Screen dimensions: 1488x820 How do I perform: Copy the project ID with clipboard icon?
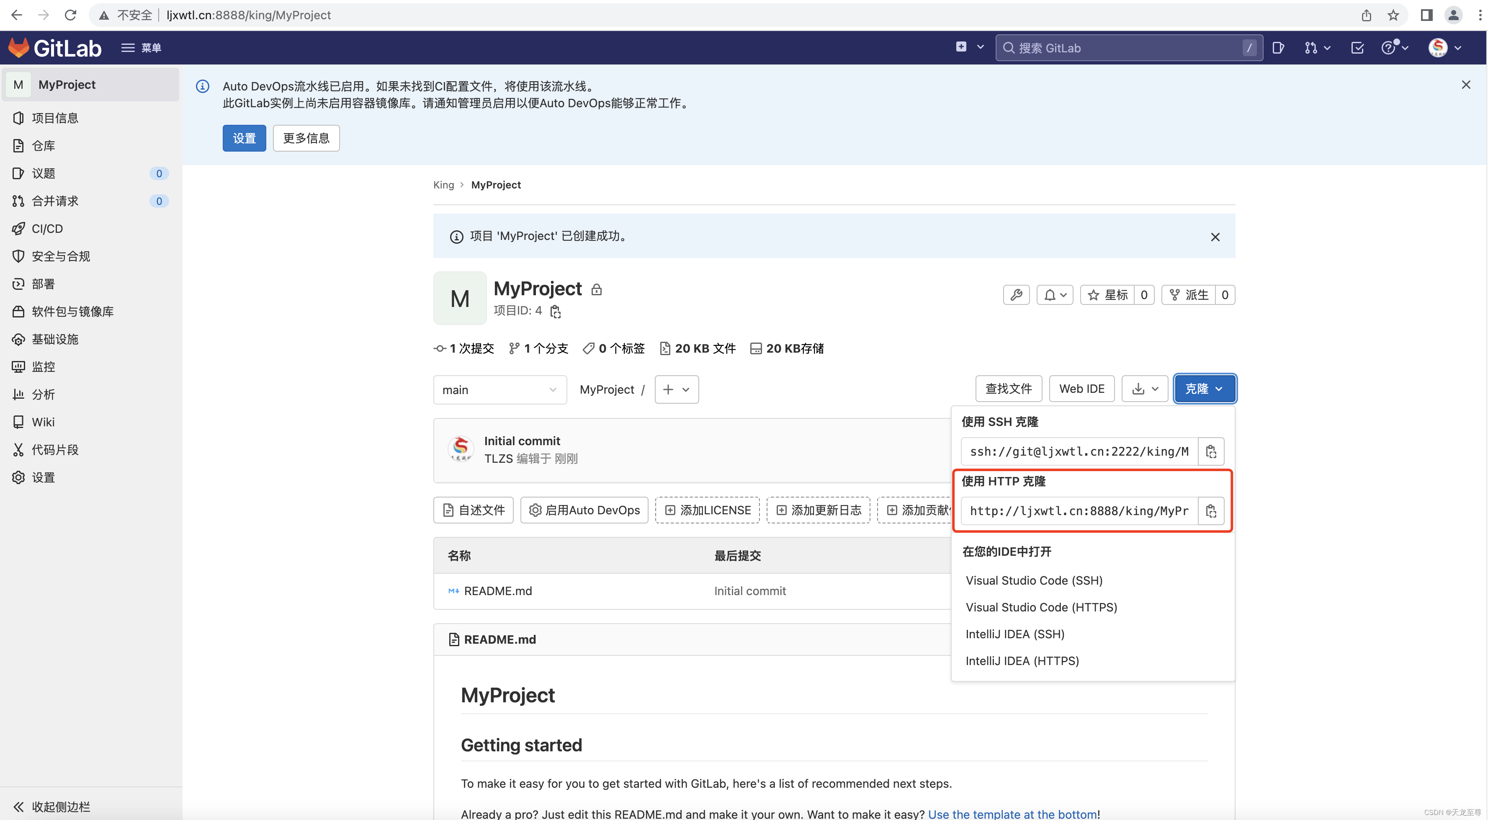555,312
